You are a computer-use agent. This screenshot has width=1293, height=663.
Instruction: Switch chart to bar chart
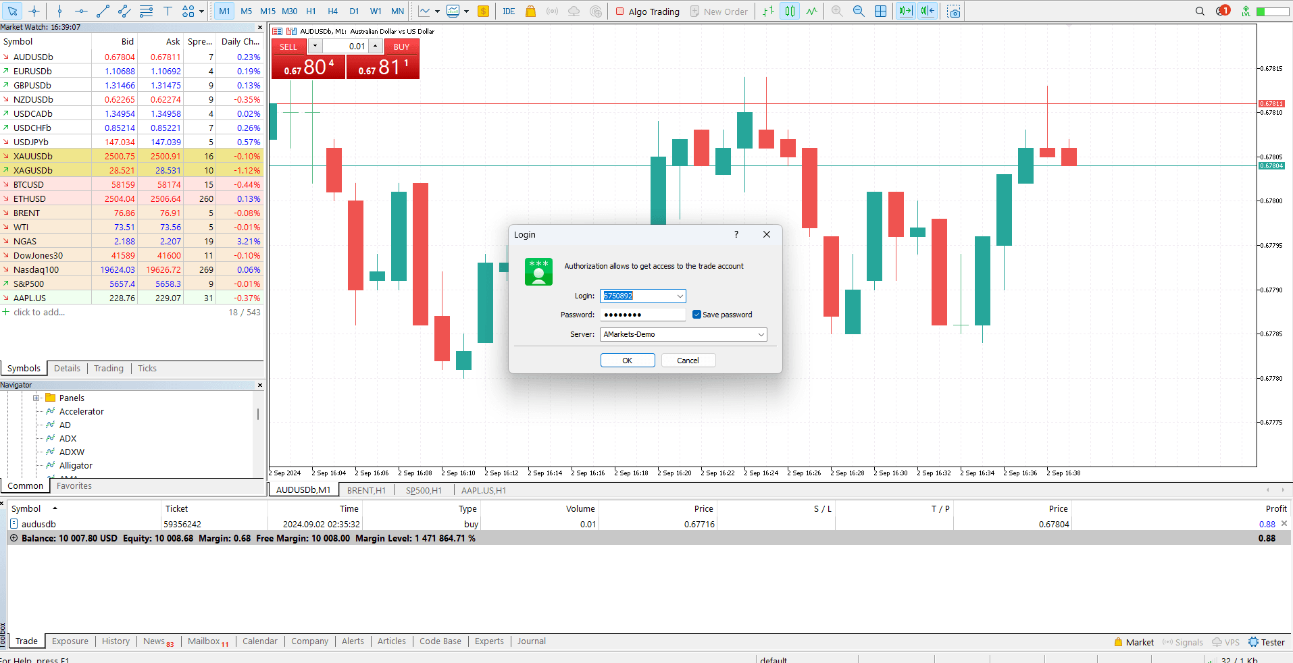768,11
